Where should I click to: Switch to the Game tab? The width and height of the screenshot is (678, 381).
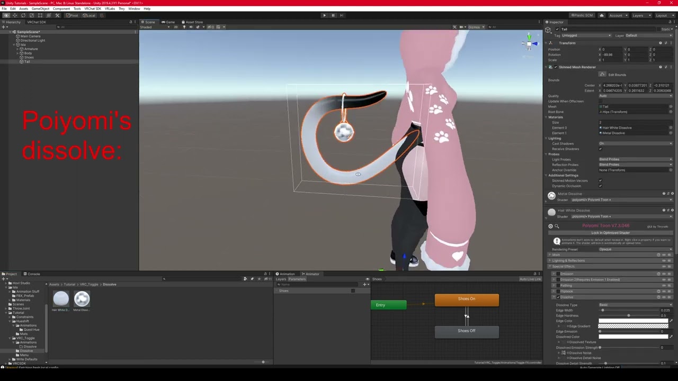(168, 22)
